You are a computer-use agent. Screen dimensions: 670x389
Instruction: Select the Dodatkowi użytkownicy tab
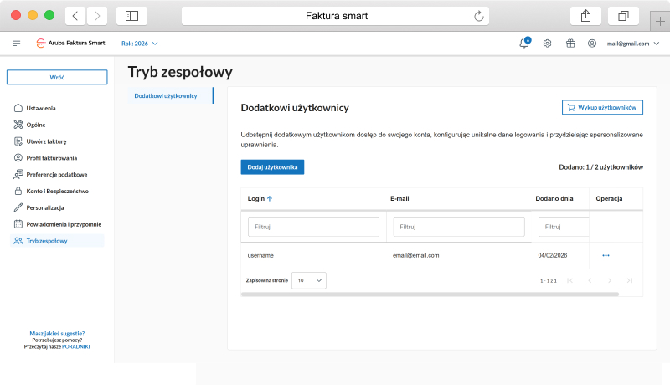166,95
